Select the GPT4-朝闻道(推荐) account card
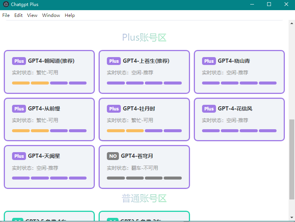Image resolution: width=295 pixels, height=222 pixels. 49,72
